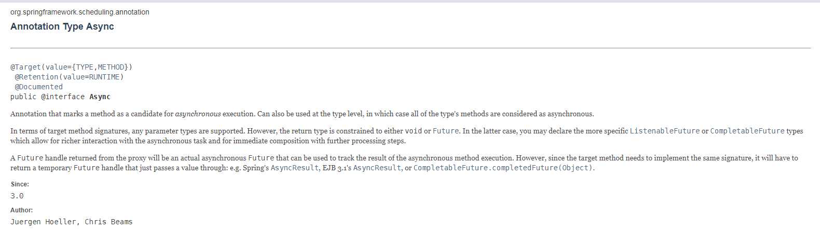Open the Future link after void
The height and width of the screenshot is (230, 820).
click(446, 131)
